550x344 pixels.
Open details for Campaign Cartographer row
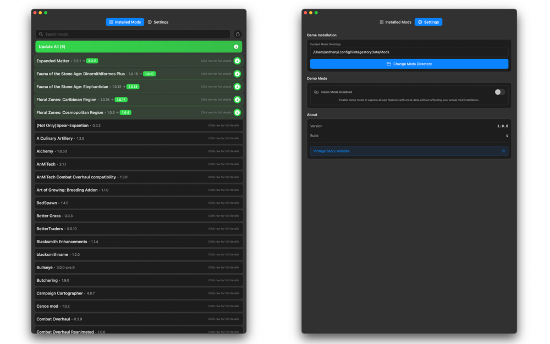tap(138, 293)
